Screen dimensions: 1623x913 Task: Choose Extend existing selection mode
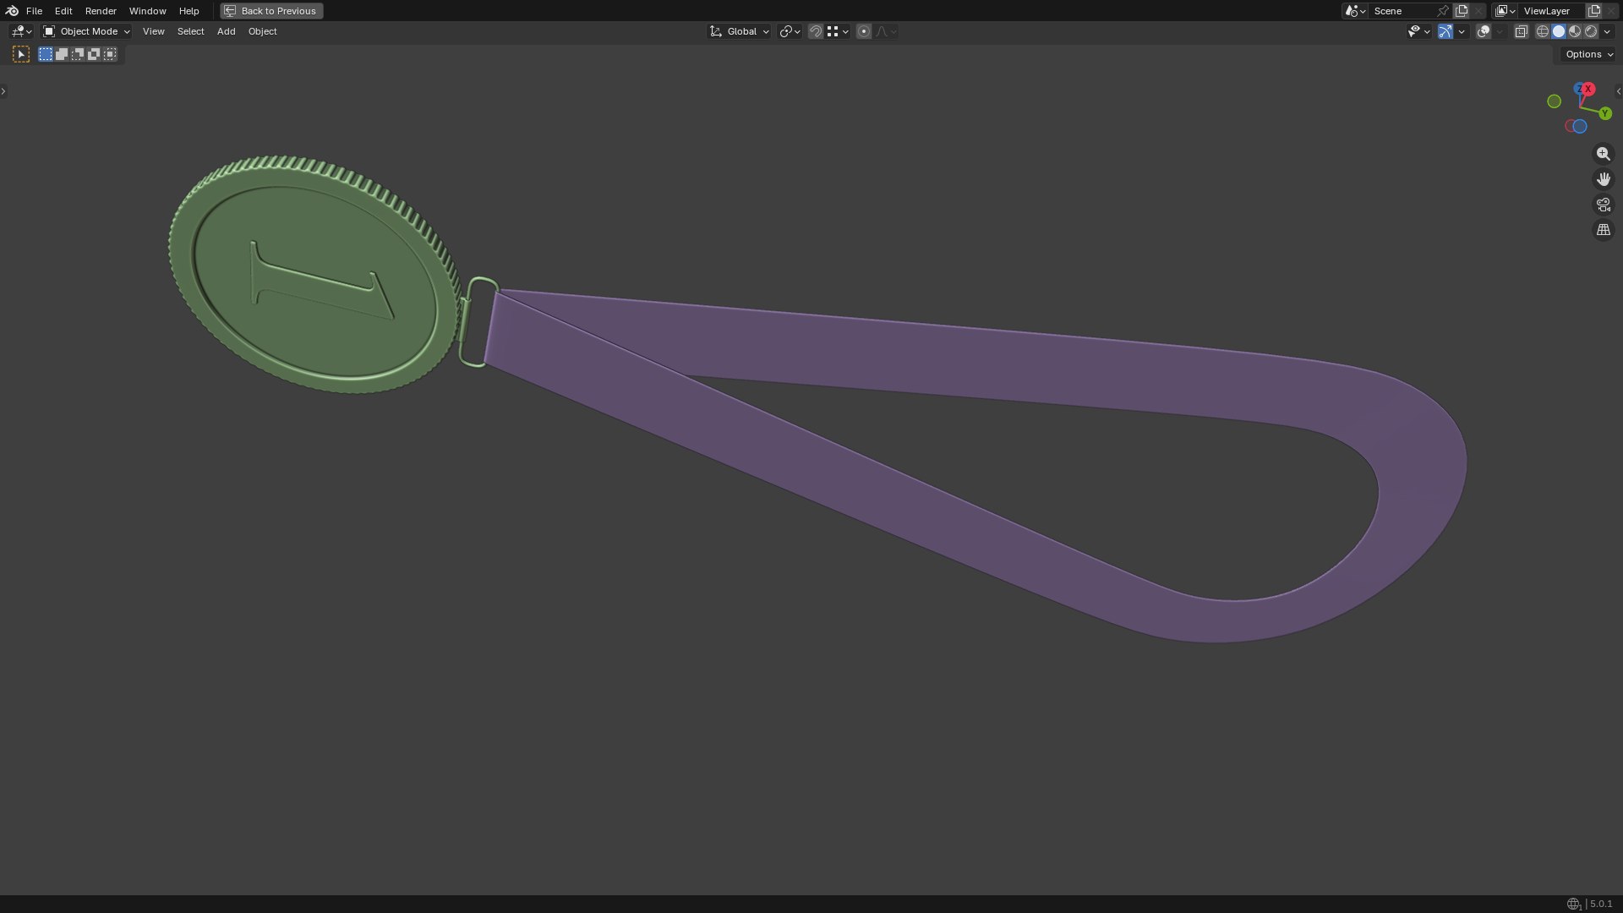tap(62, 54)
